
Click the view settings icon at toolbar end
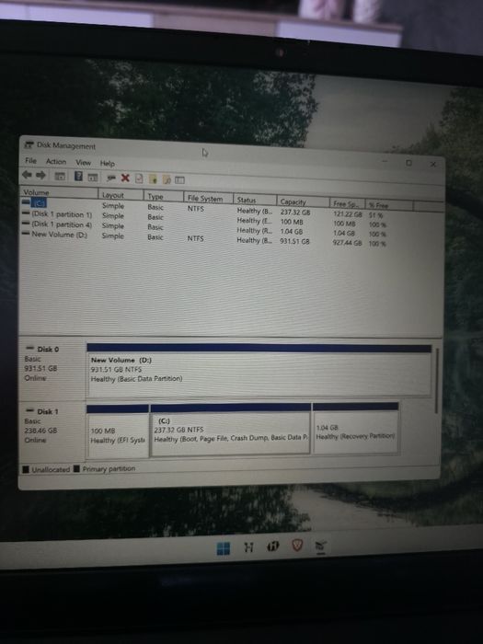pos(180,180)
